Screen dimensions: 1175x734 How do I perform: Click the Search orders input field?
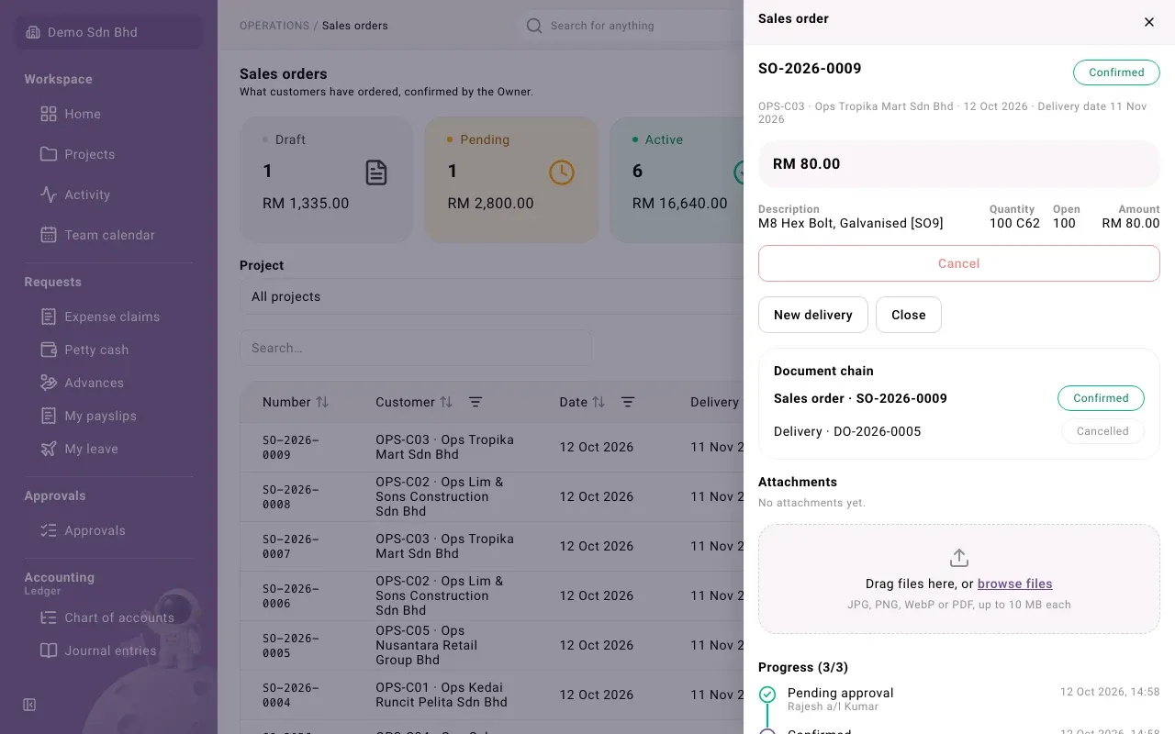coord(416,348)
